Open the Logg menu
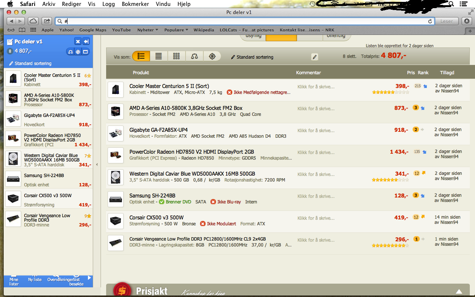Viewport: 475px width, 297px height. point(108,4)
